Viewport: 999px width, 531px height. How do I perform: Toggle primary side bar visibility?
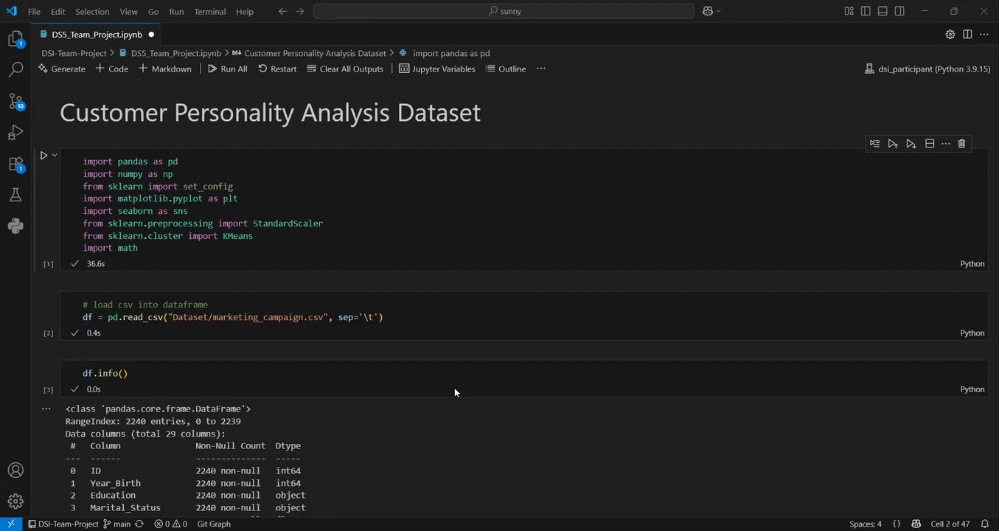866,11
